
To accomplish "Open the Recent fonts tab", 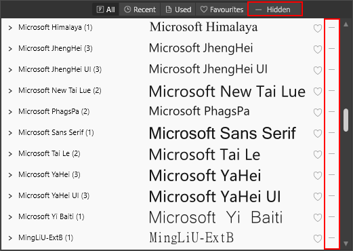I will [140, 9].
